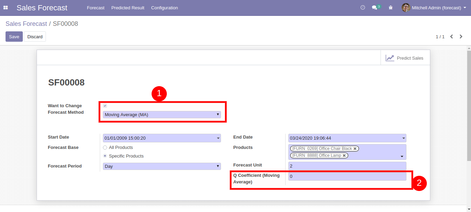Screen dimensions: 471x212
Task: Open the apps grid menu icon
Action: click(6, 8)
